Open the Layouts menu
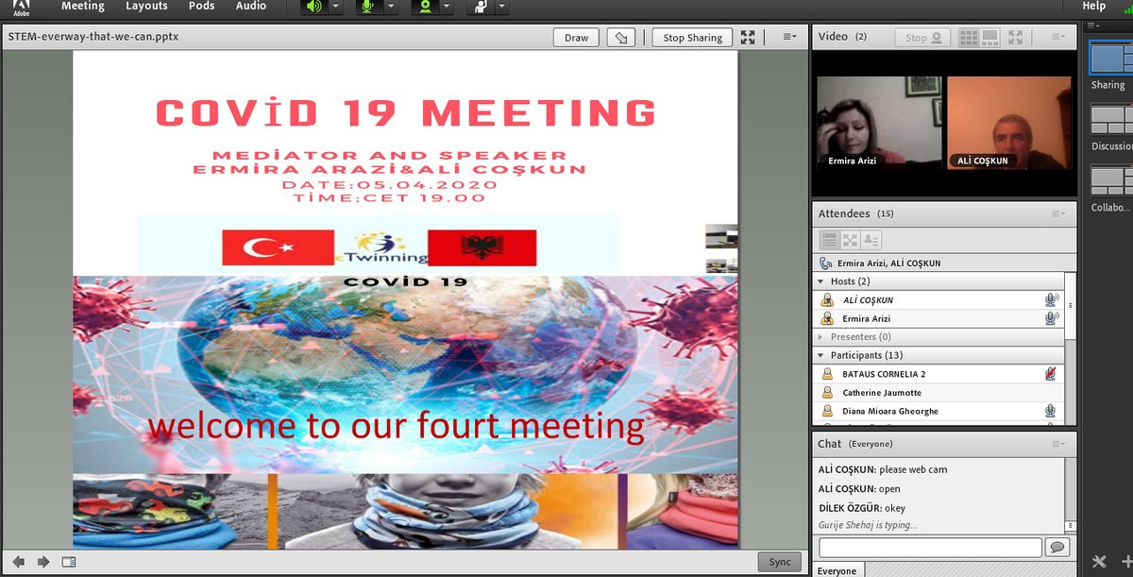Screen dimensions: 1133x577 146,6
